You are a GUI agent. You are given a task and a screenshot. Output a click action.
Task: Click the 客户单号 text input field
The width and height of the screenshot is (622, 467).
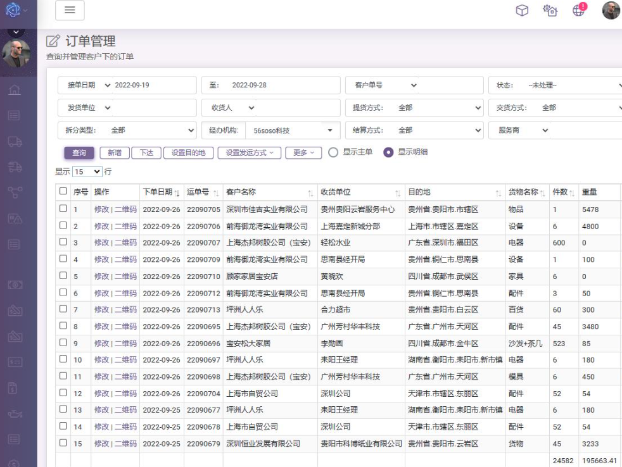pyautogui.click(x=450, y=85)
